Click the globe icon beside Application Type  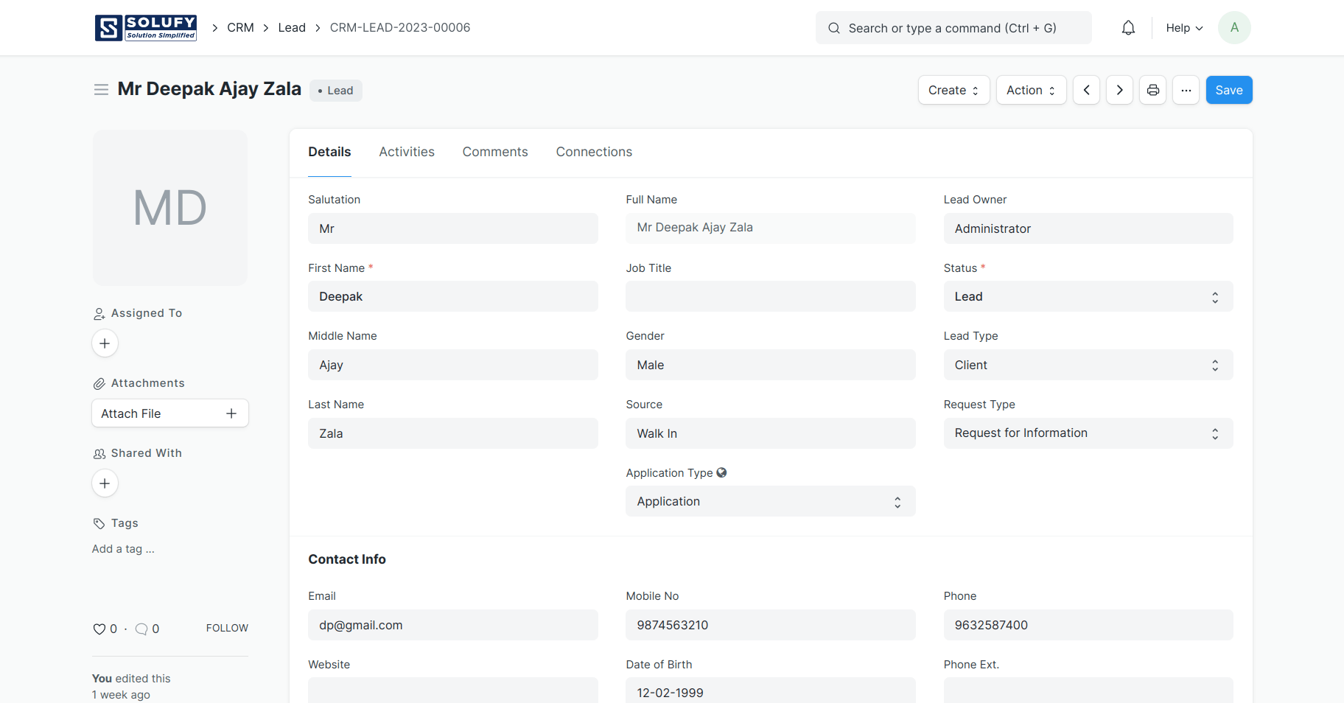click(721, 472)
